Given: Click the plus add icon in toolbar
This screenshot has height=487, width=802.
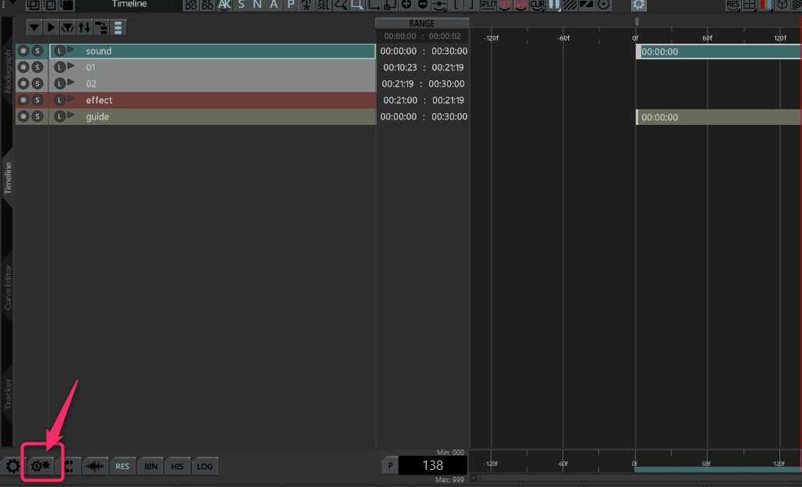Looking at the screenshot, I should tap(406, 5).
